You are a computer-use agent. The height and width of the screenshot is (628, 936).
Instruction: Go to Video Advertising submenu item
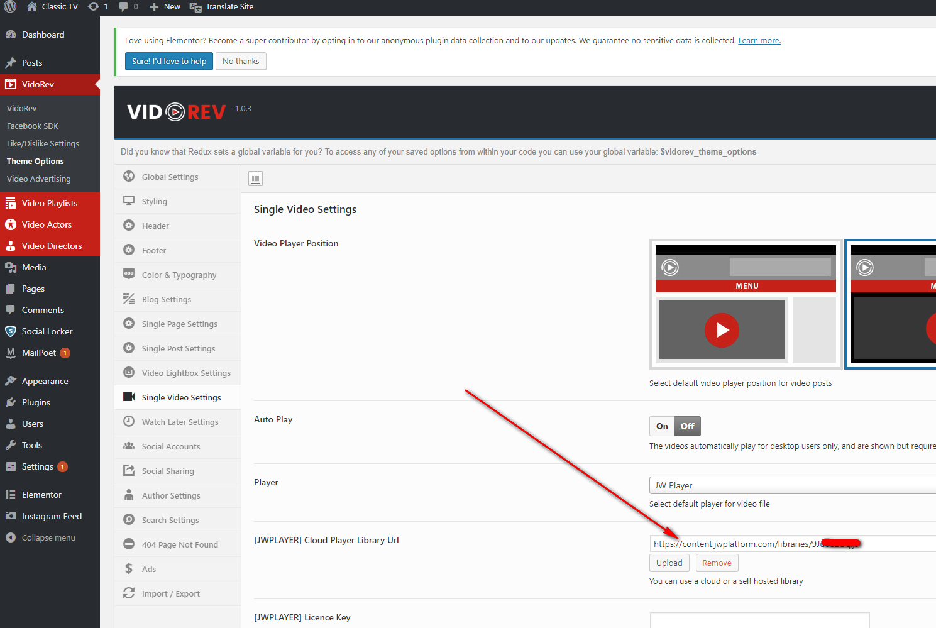[x=39, y=179]
